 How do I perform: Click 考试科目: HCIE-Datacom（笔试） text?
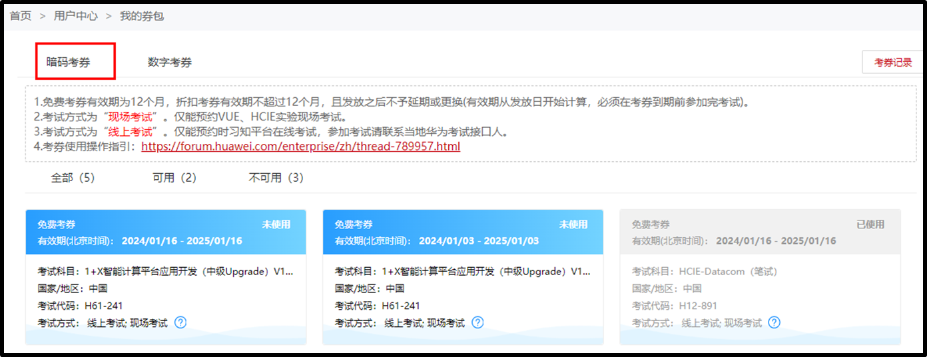[x=705, y=272]
